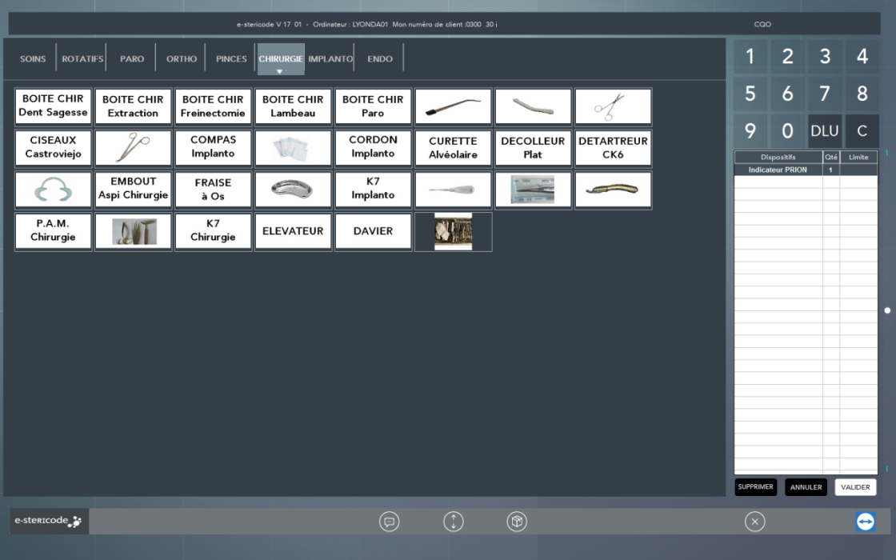Switch to the ORTHO tab

(181, 58)
